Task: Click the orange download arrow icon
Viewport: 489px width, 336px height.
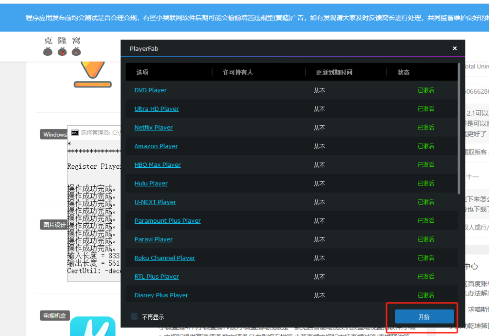Action: pos(93,74)
